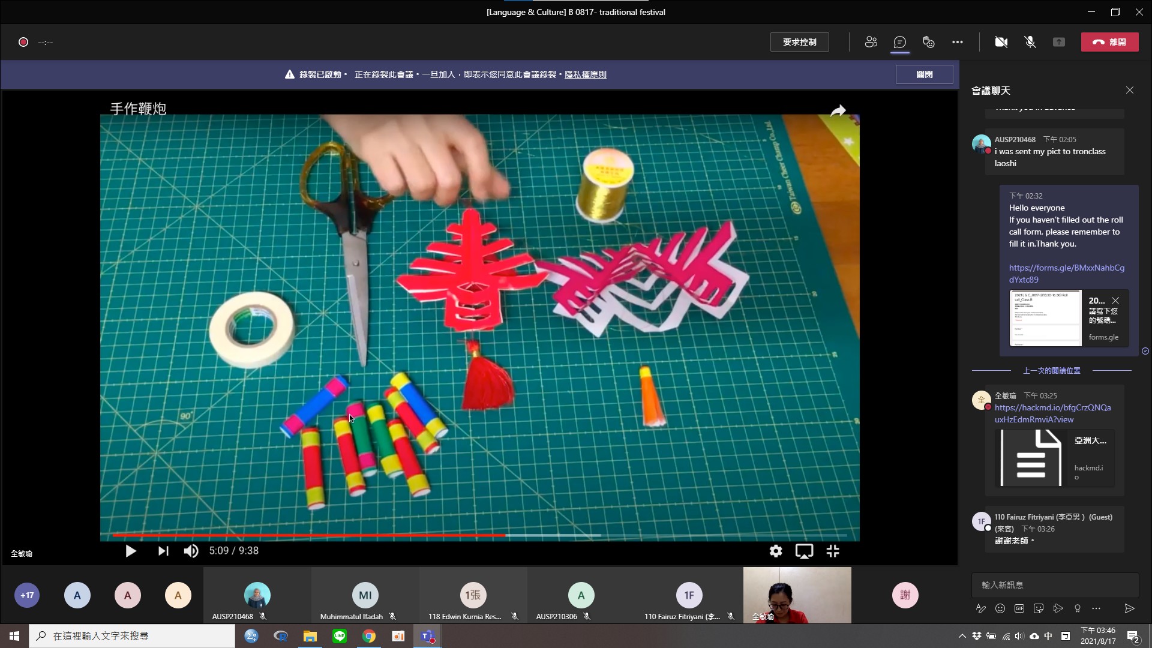
Task: Click the 要求控制 request control button
Action: tap(799, 42)
